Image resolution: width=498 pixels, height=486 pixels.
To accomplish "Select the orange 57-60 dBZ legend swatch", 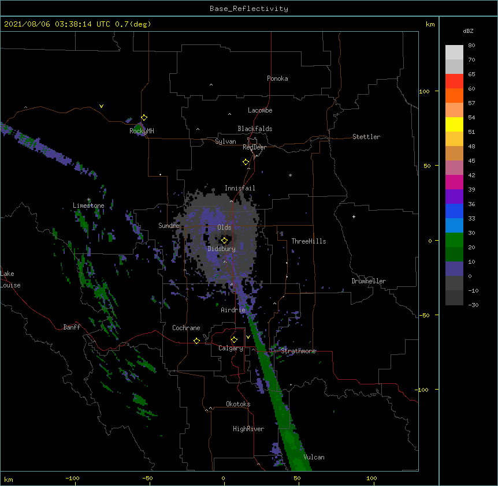I will (454, 95).
